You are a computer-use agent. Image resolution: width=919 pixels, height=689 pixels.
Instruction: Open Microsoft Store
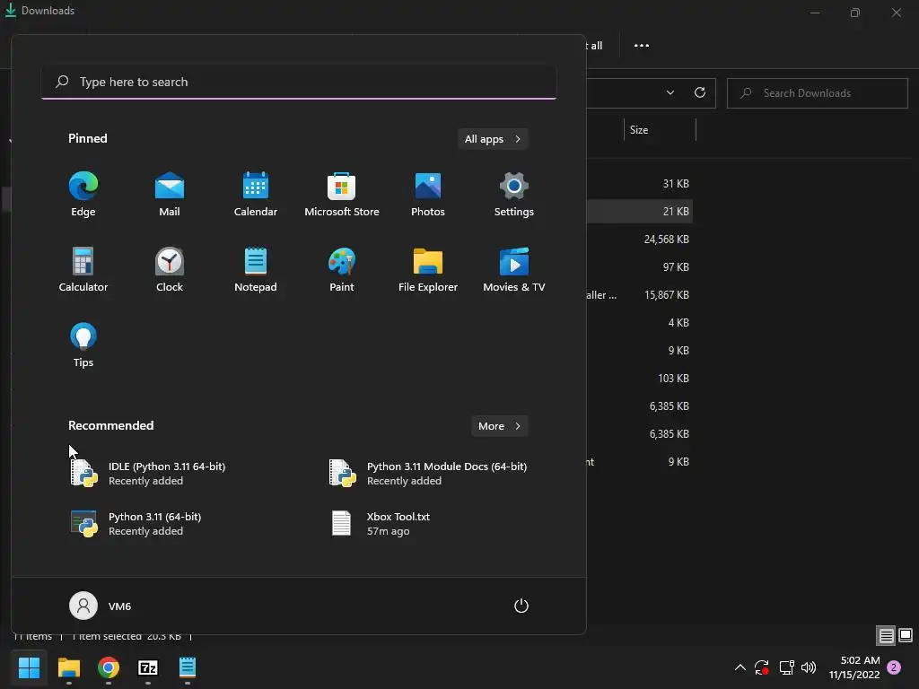[342, 194]
